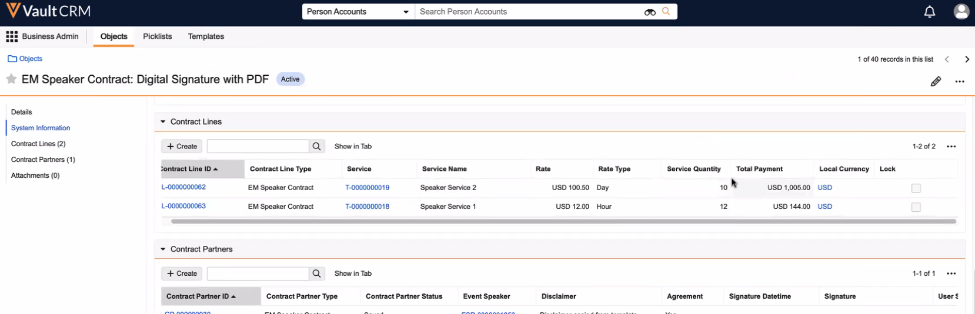The image size is (975, 314).
Task: Open the app launcher grid icon
Action: pos(12,36)
